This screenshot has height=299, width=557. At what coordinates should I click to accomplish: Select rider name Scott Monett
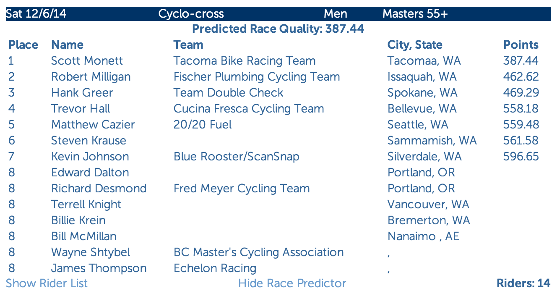point(87,61)
